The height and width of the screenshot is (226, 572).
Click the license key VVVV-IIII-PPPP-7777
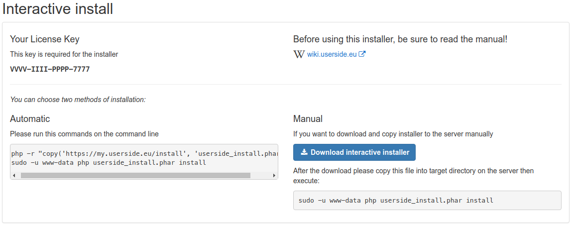click(50, 69)
